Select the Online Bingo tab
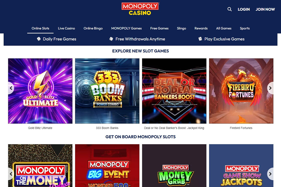Image resolution: width=281 pixels, height=187 pixels. 93,28
